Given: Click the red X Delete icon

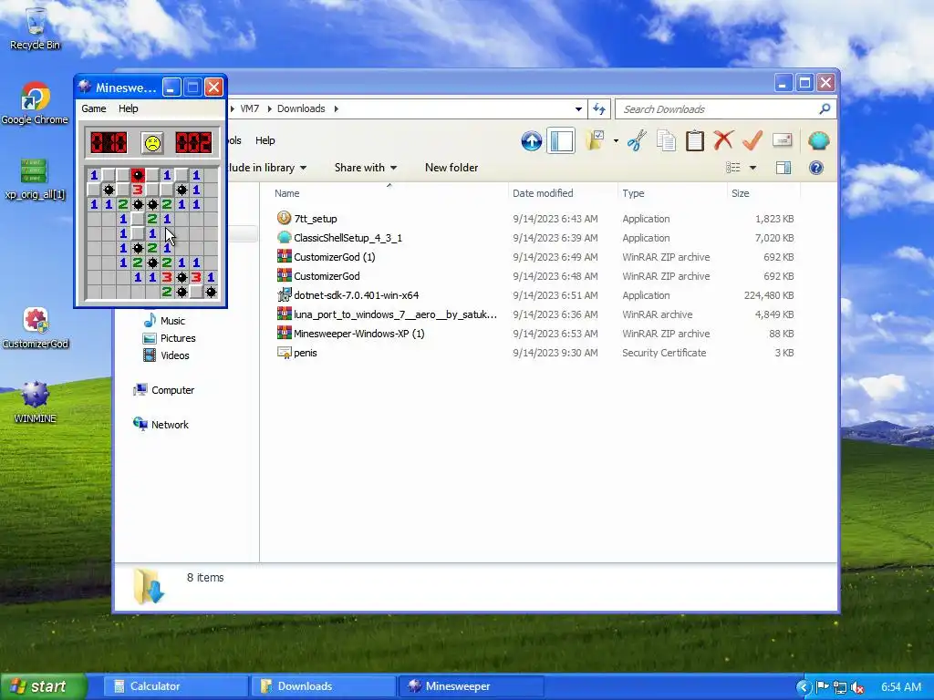Looking at the screenshot, I should point(723,140).
